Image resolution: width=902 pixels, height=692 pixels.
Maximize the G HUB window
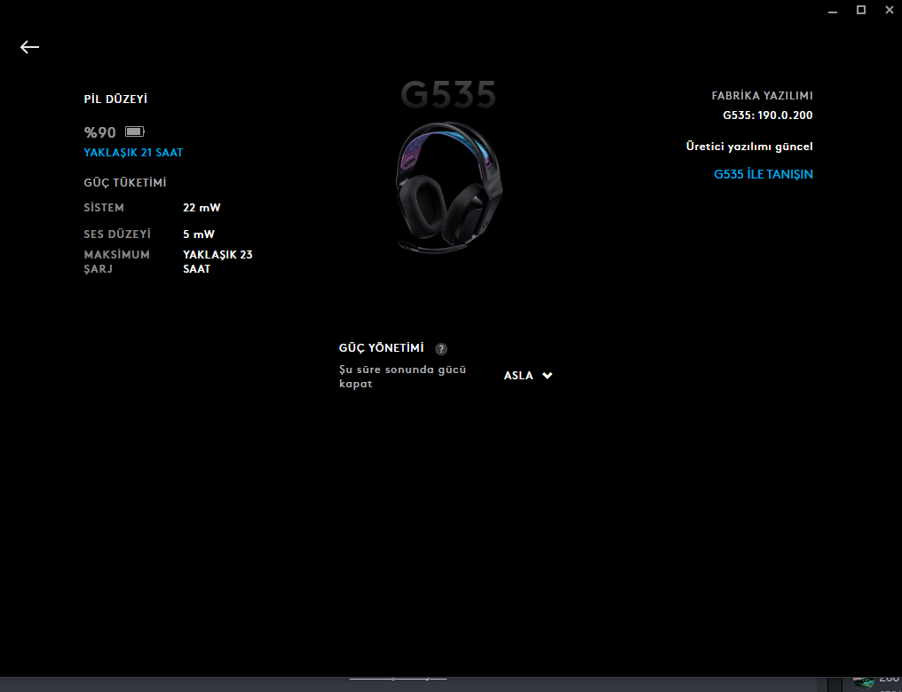click(x=861, y=10)
